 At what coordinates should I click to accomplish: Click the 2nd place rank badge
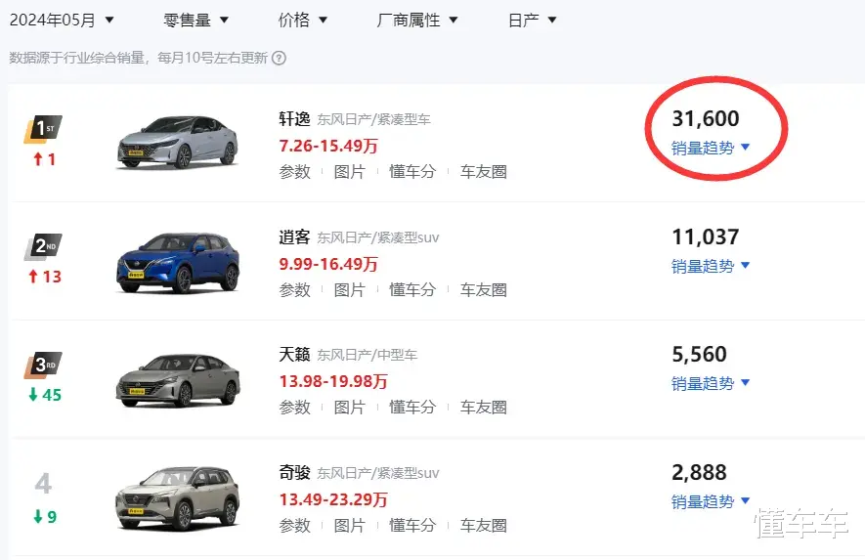coord(43,246)
